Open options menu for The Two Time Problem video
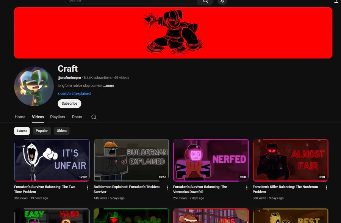 [x=88, y=187]
